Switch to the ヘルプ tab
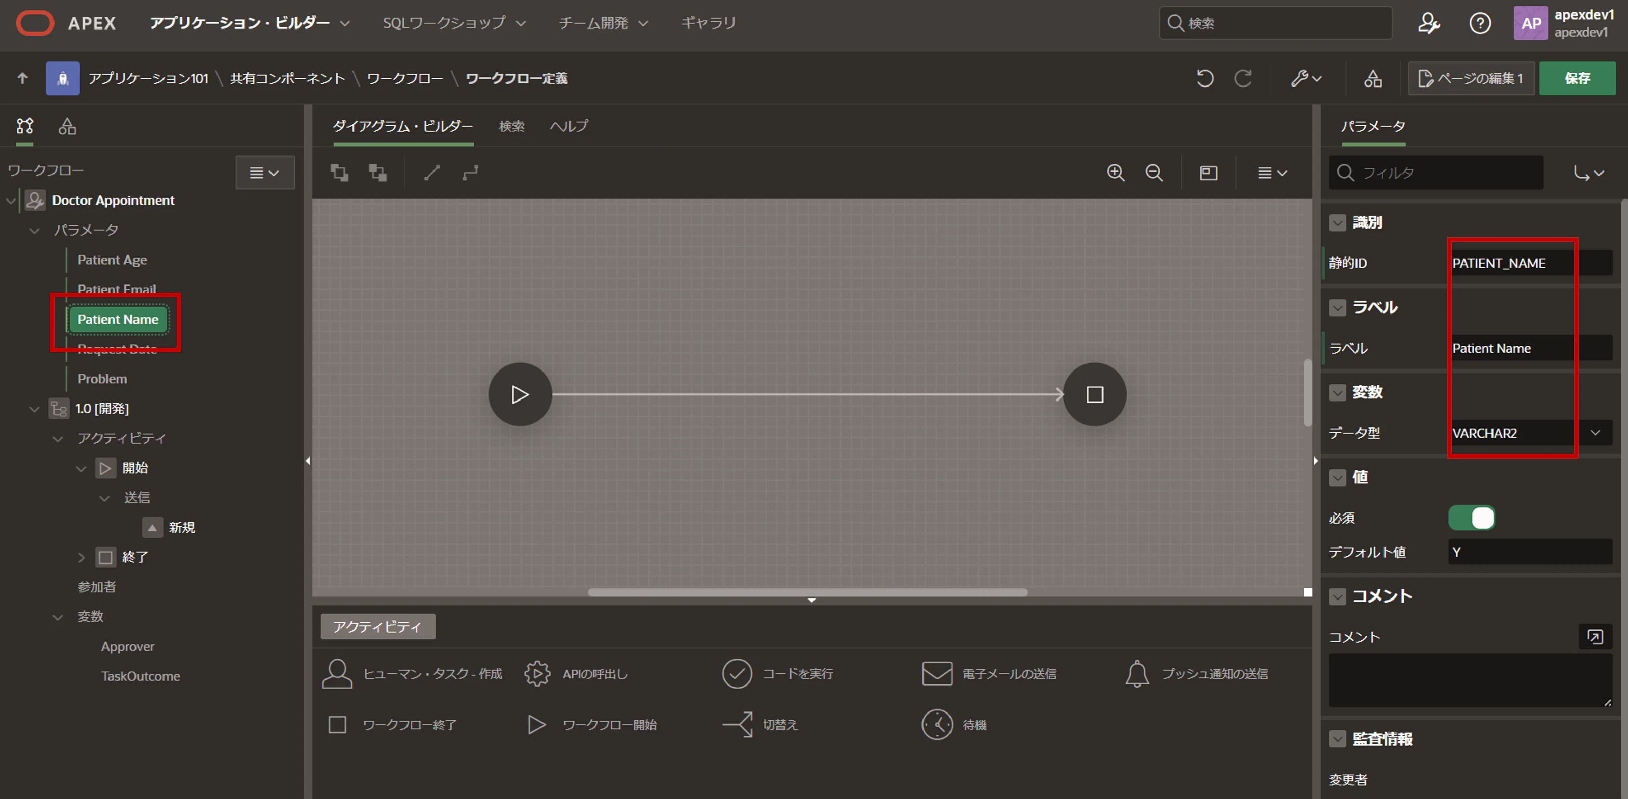Image resolution: width=1628 pixels, height=799 pixels. (568, 126)
